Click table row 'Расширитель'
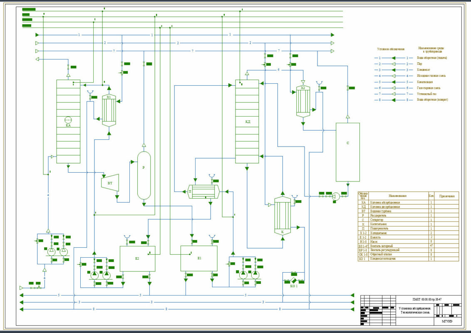The height and width of the screenshot is (333, 471). coord(409,216)
